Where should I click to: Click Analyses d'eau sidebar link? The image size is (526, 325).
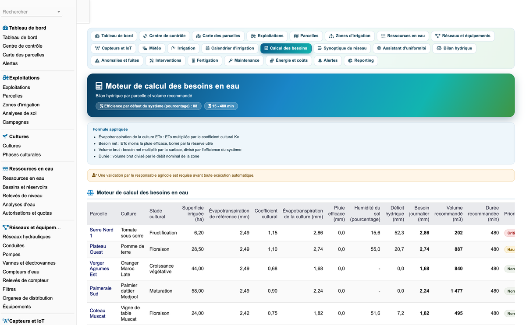point(19,205)
